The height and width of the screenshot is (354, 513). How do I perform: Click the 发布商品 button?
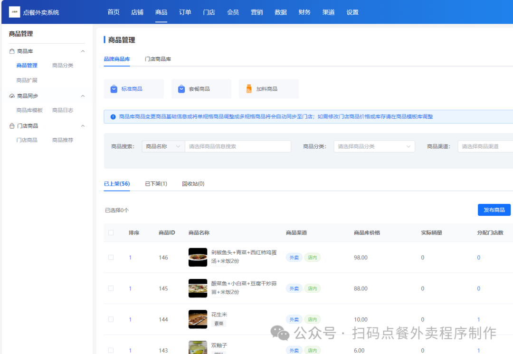pyautogui.click(x=494, y=210)
